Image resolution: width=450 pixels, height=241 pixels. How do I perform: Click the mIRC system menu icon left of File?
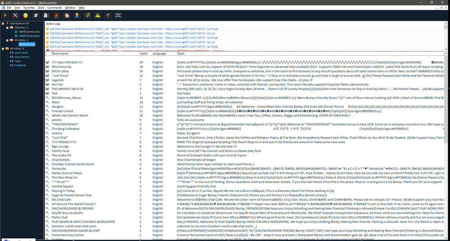click(x=3, y=8)
